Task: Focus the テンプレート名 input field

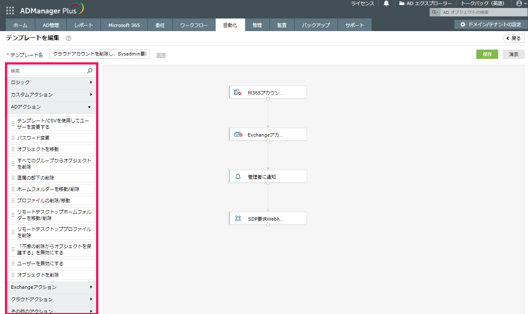Action: tap(100, 54)
